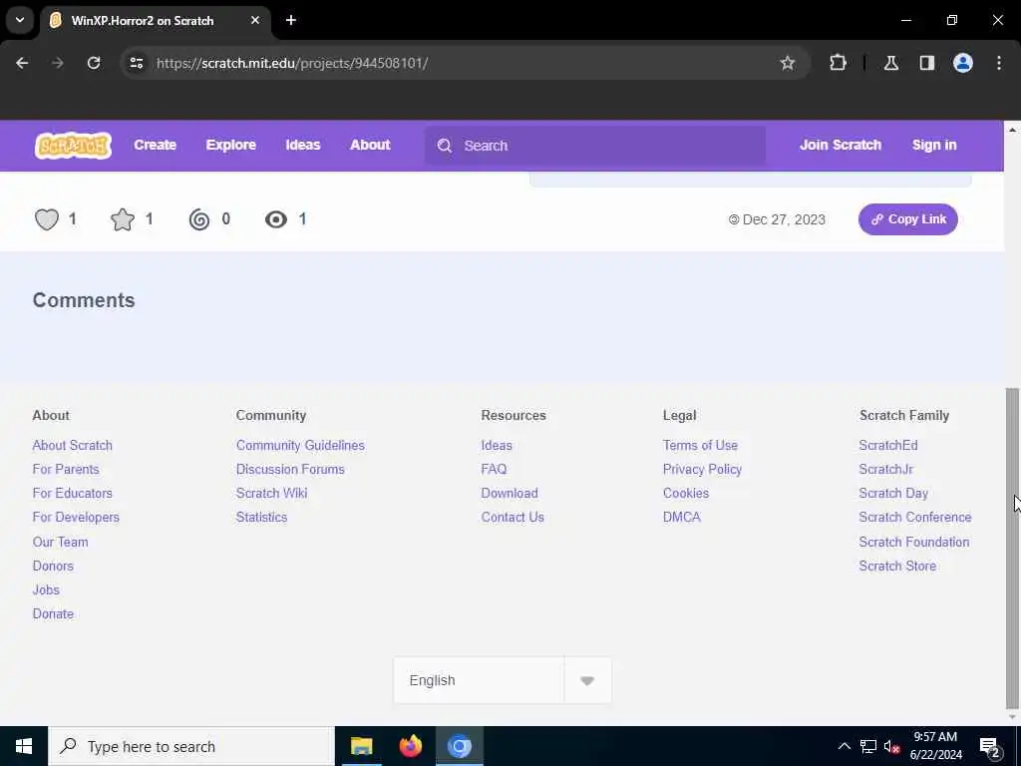Open Chrome extensions puzzle icon
Screen dimensions: 1021x766
(x=838, y=63)
